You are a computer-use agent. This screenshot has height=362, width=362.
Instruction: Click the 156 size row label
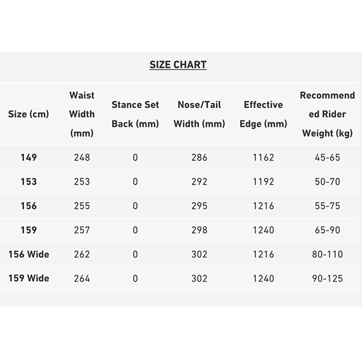coord(28,206)
